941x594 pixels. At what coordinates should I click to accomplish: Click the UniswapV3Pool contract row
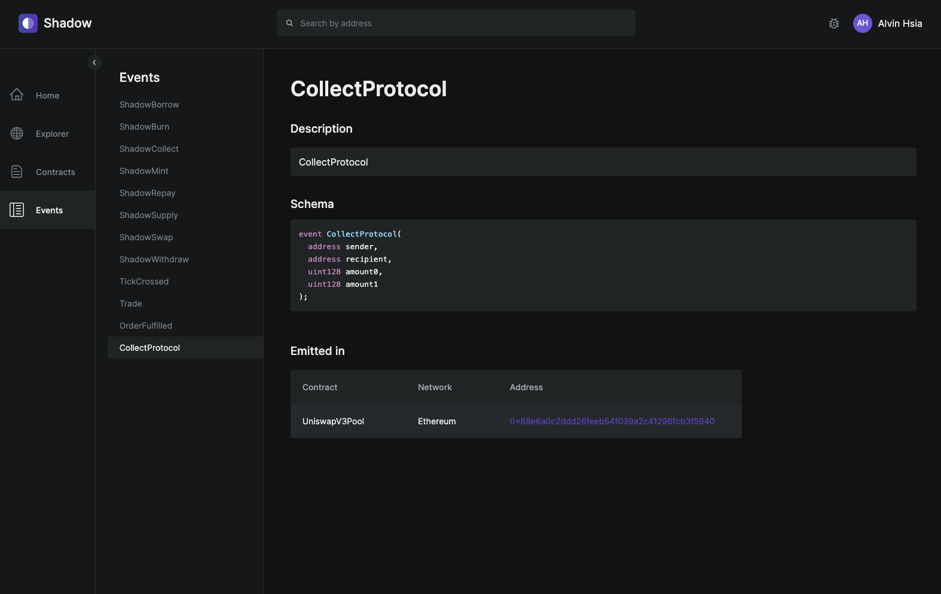click(333, 421)
